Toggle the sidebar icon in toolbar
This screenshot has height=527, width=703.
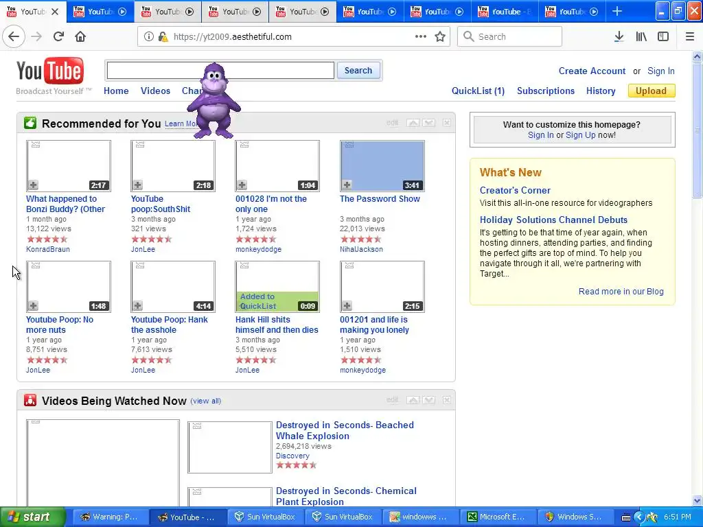[x=663, y=37]
